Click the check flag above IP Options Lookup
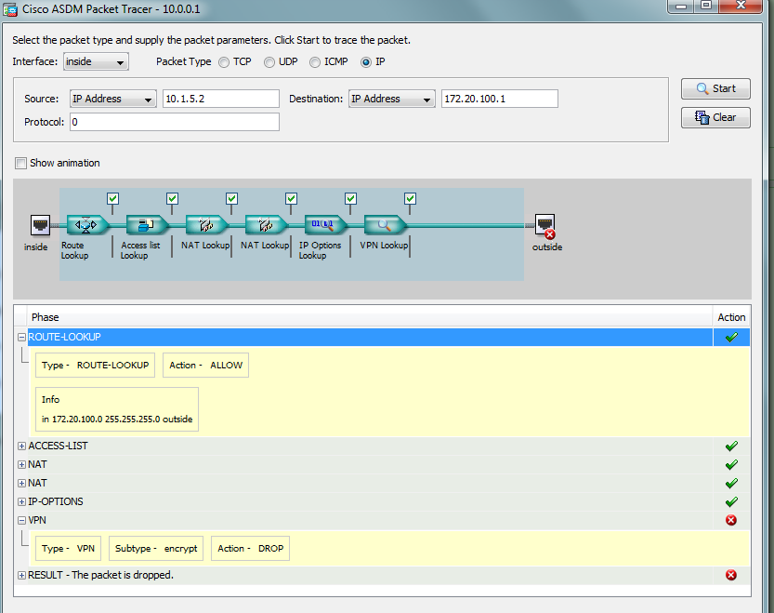The width and height of the screenshot is (774, 613). pyautogui.click(x=351, y=199)
